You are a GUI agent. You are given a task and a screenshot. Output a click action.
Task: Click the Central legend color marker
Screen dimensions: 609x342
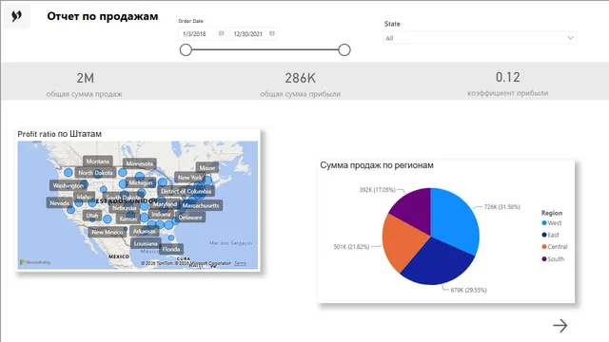pyautogui.click(x=544, y=247)
